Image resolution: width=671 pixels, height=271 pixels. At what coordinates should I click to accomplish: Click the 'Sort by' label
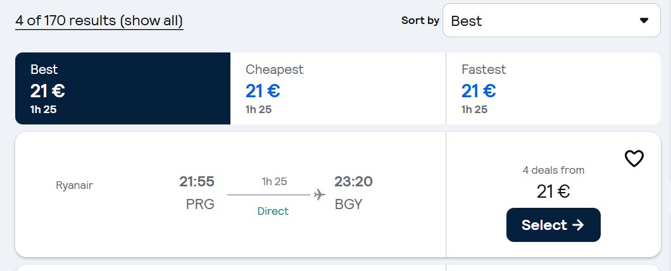[x=420, y=21]
